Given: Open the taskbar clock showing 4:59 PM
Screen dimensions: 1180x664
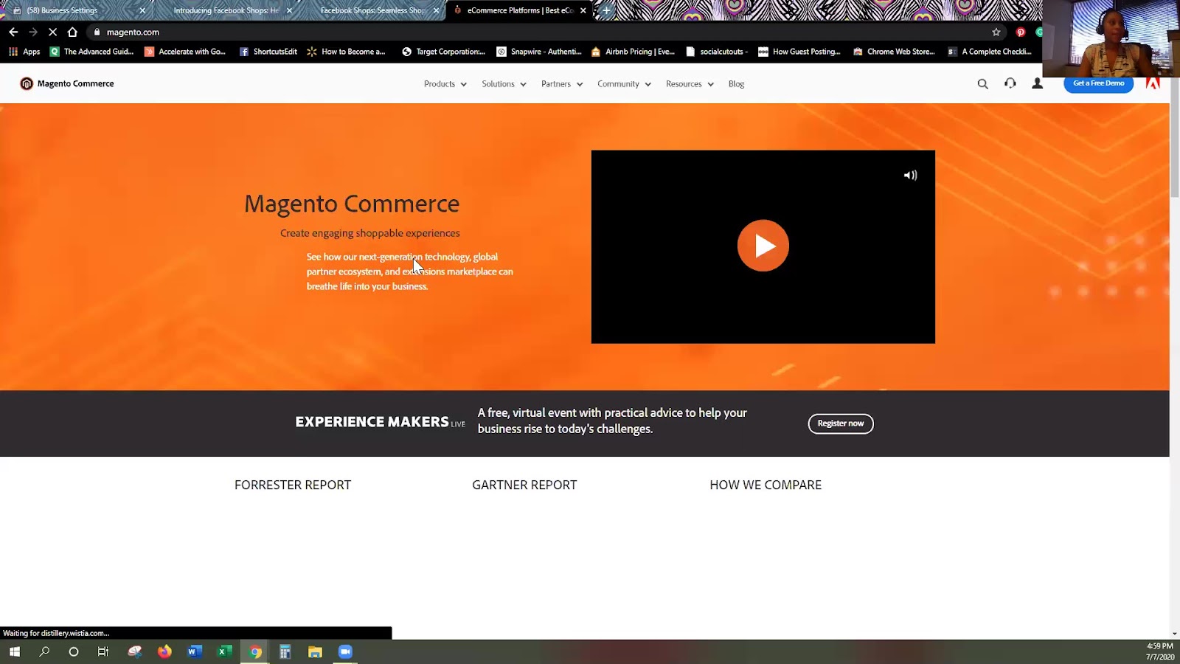Looking at the screenshot, I should coord(1159,651).
